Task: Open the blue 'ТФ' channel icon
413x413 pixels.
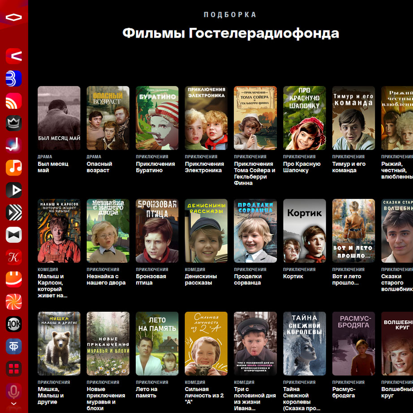Action: click(x=14, y=346)
